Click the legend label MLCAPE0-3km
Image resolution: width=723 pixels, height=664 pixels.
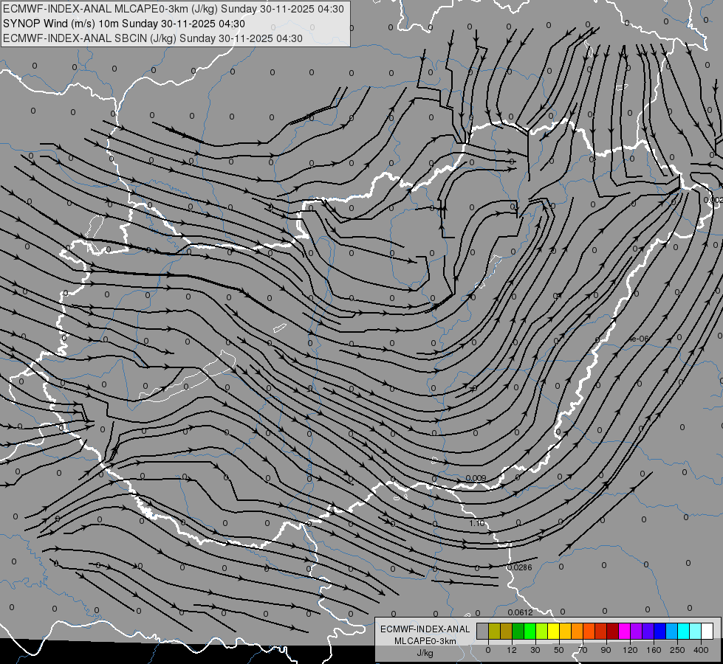coord(425,641)
